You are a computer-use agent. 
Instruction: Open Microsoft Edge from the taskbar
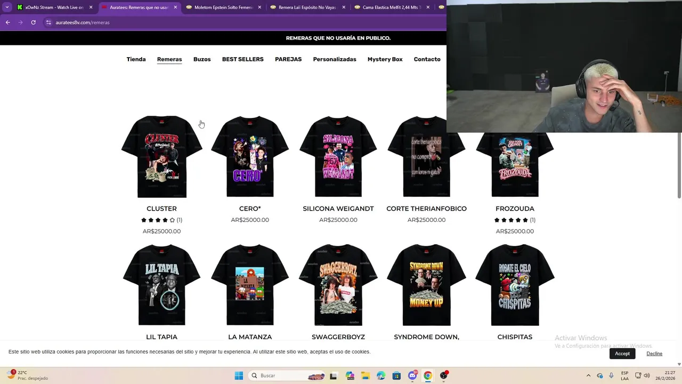pos(381,375)
